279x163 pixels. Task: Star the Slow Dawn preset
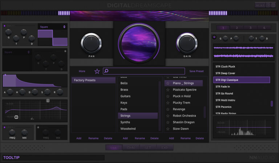(x=167, y=129)
